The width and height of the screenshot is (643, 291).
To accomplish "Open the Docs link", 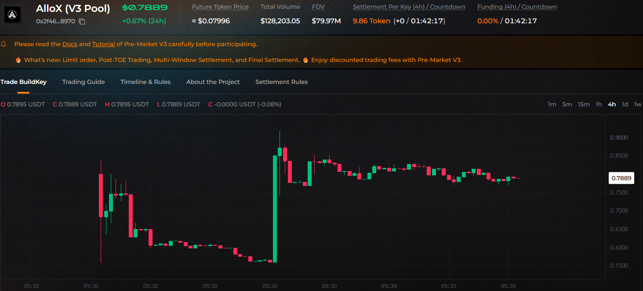I will 70,44.
